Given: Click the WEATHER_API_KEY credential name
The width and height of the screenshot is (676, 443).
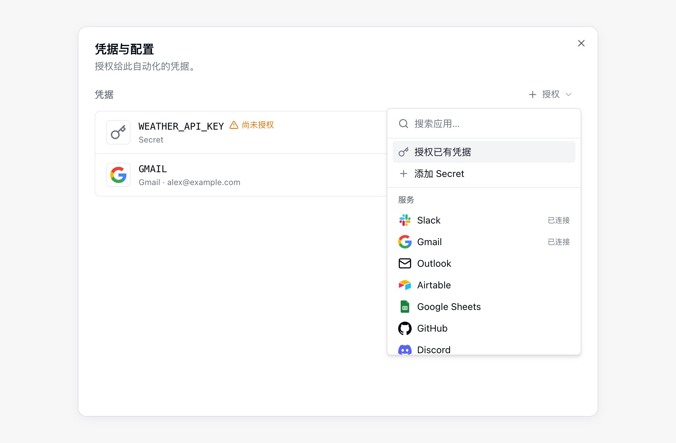Looking at the screenshot, I should tap(181, 126).
